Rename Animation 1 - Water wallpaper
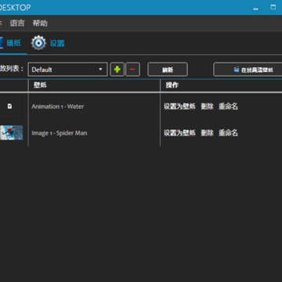 tap(228, 107)
